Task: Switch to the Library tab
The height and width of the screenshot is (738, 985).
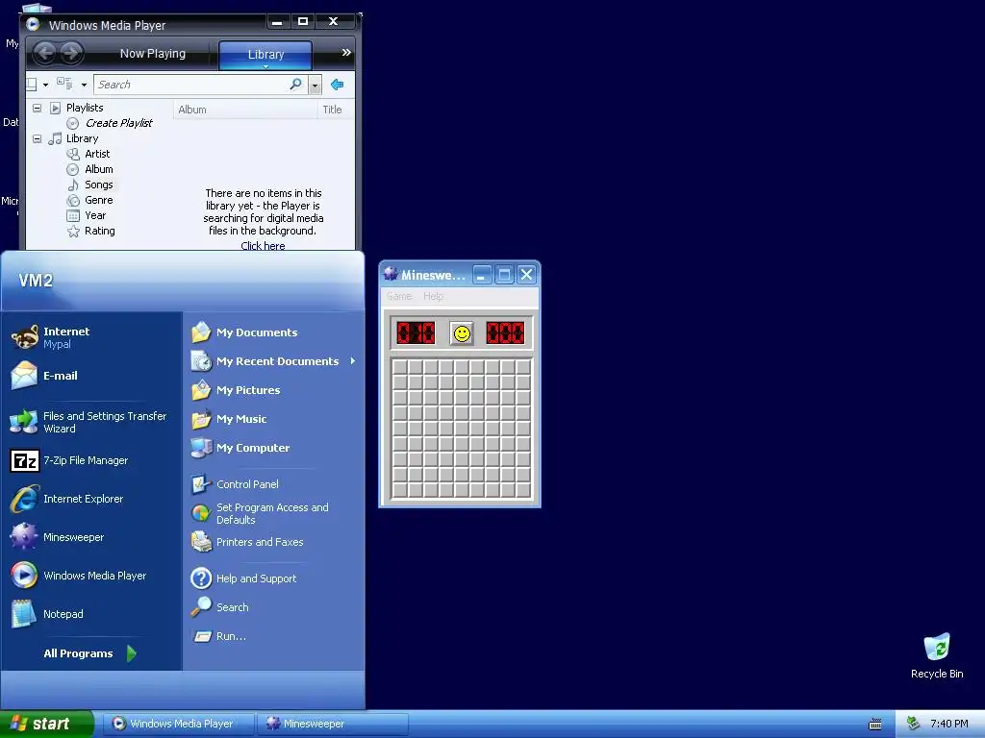Action: (265, 55)
